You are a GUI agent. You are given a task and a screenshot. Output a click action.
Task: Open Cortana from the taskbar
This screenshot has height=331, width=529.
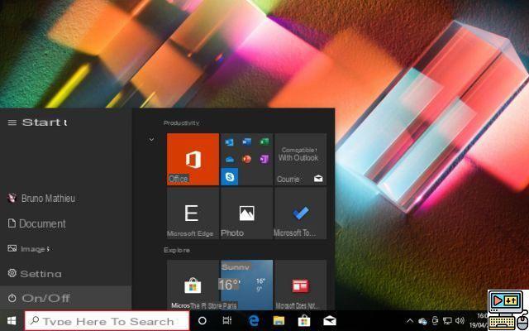click(x=203, y=321)
